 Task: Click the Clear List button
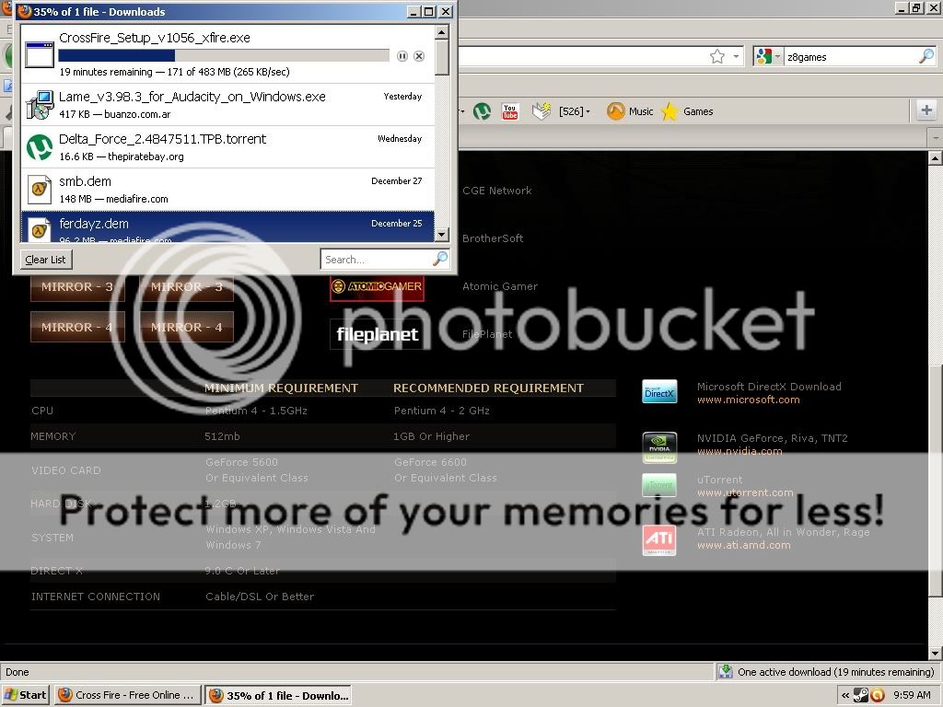(x=45, y=260)
